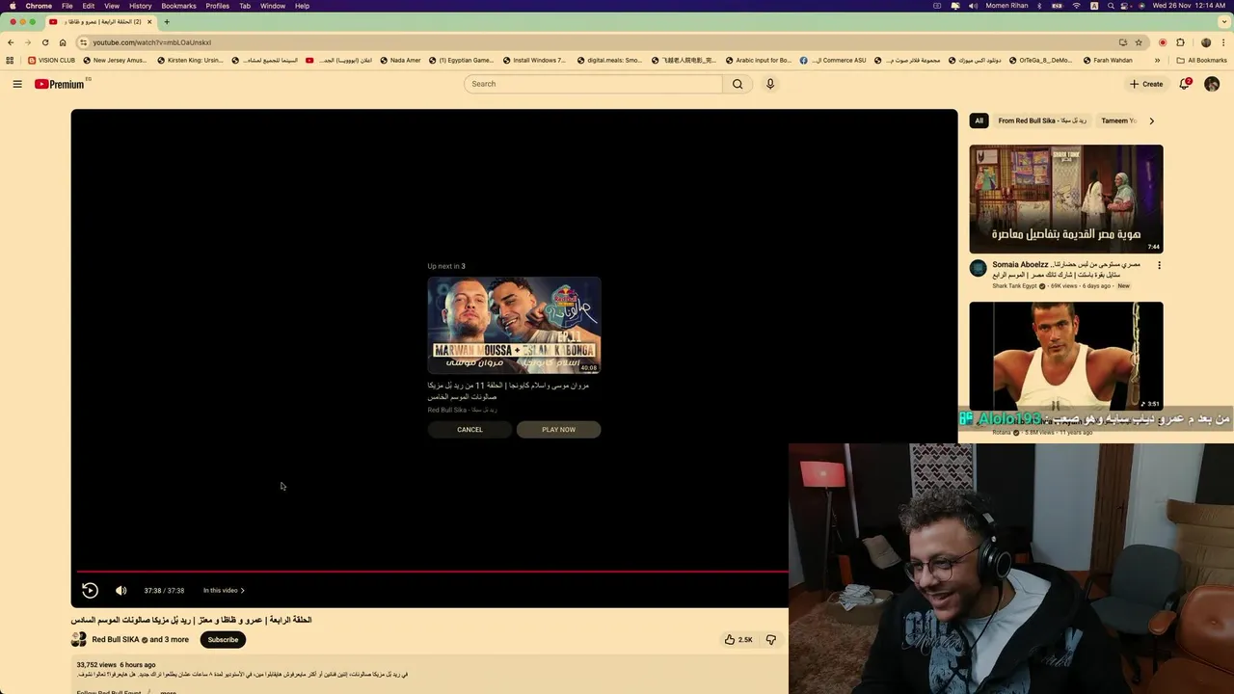
Task: Select the 'All' filter chip
Action: (979, 120)
